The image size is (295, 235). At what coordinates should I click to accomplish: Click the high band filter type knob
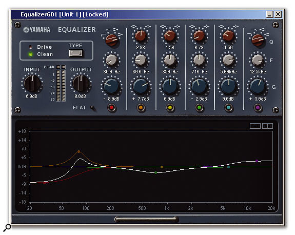(x=258, y=40)
